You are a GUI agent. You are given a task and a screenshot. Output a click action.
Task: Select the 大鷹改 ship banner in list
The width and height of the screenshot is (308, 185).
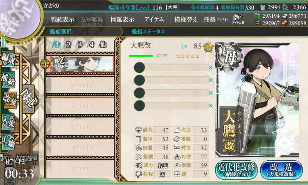[x=82, y=64]
